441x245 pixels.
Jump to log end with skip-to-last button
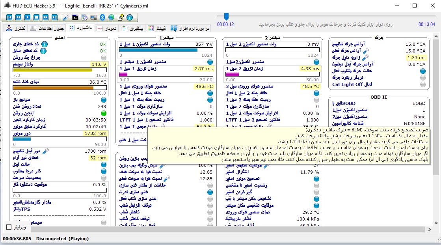coord(54,17)
